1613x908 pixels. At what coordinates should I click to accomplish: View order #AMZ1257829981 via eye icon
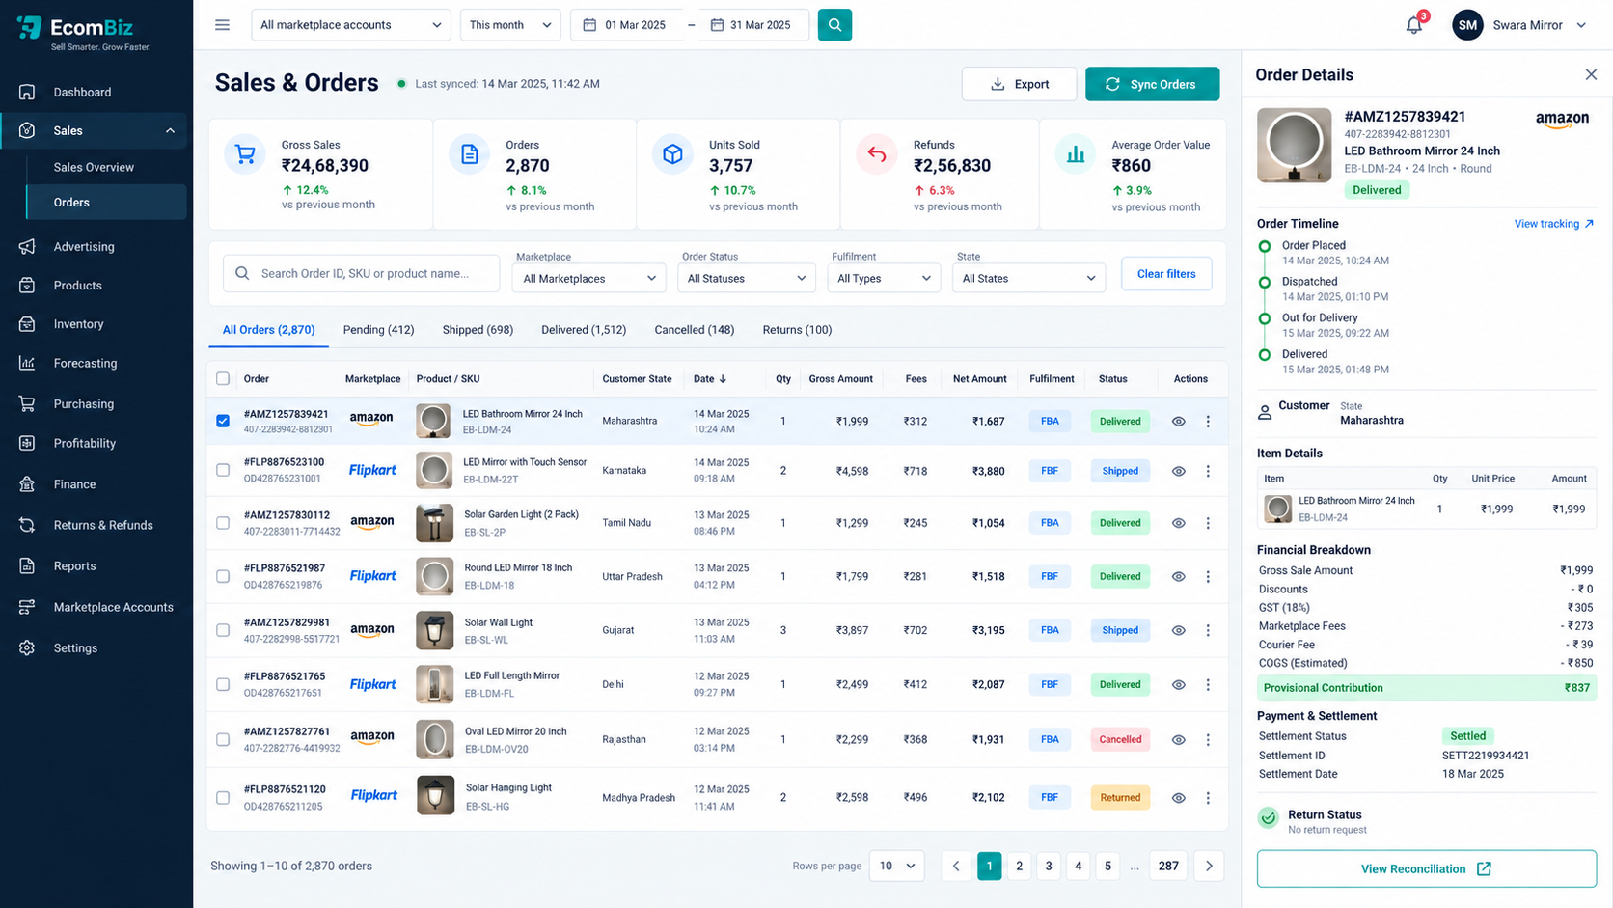(1178, 630)
